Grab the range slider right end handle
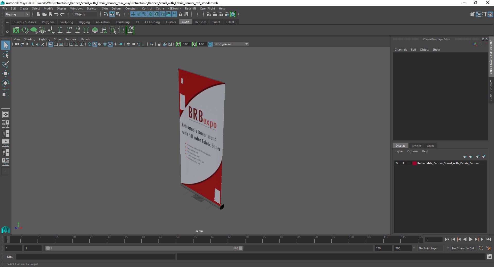This screenshot has width=494, height=267. coord(241,248)
